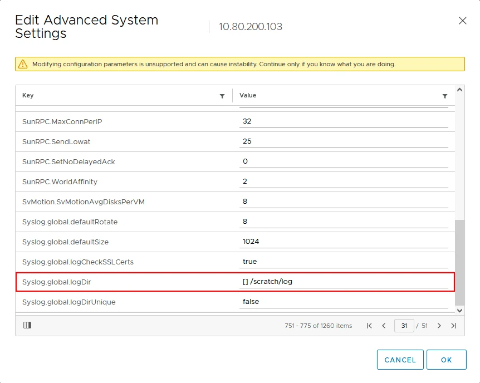Select the SunRPC.SendLowat key text

pos(56,142)
